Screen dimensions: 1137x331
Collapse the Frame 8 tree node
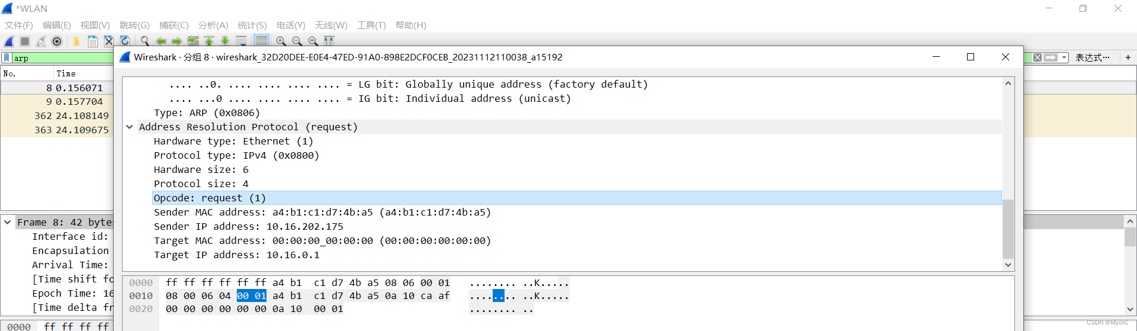[8, 223]
